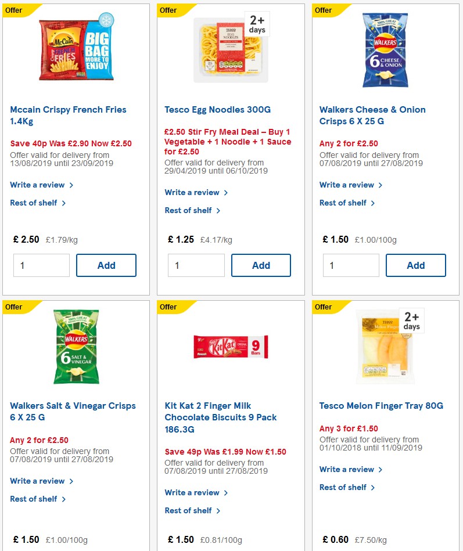The height and width of the screenshot is (551, 463).
Task: Click the Walkers Salt & Vinegar crisps image
Action: (x=76, y=345)
